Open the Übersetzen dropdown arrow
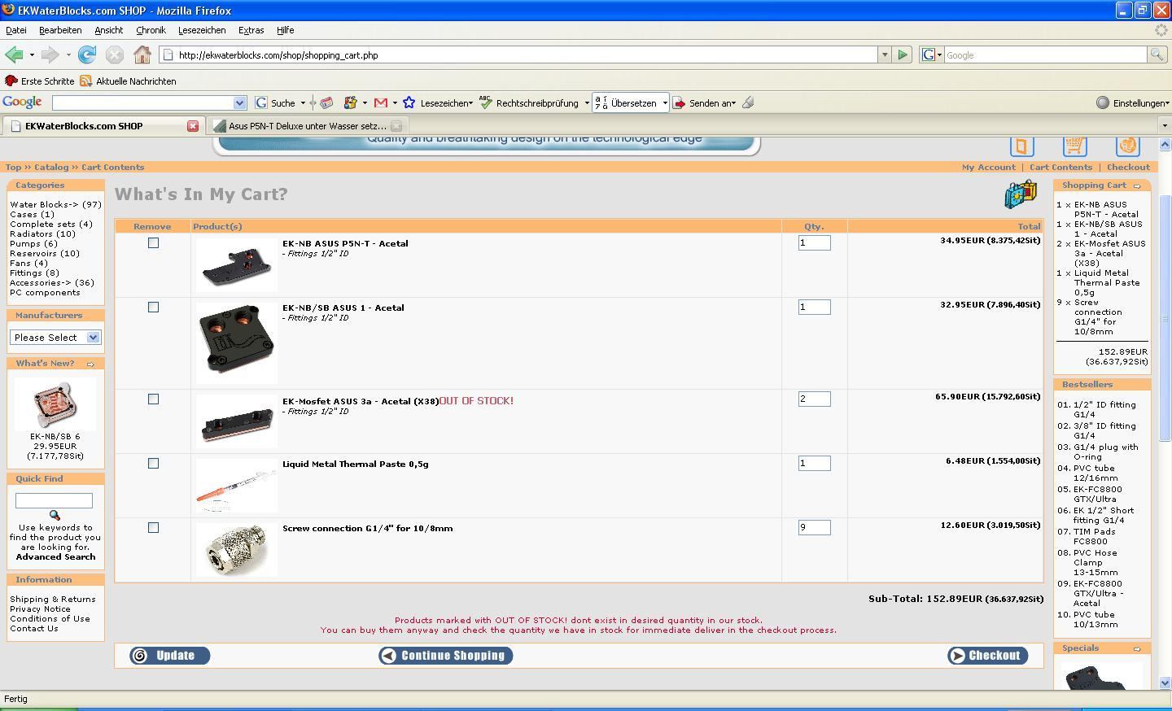This screenshot has width=1172, height=711. 665,103
